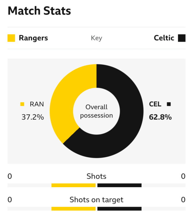This screenshot has width=193, height=216.
Task: Click the Overall possession center label
Action: [97, 111]
